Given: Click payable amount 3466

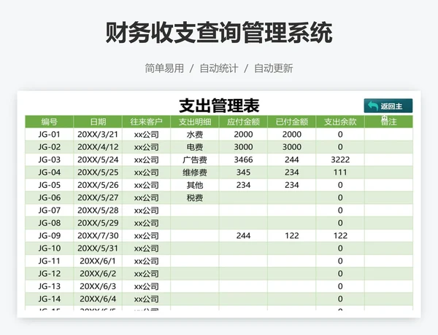Looking at the screenshot, I should (x=243, y=159).
